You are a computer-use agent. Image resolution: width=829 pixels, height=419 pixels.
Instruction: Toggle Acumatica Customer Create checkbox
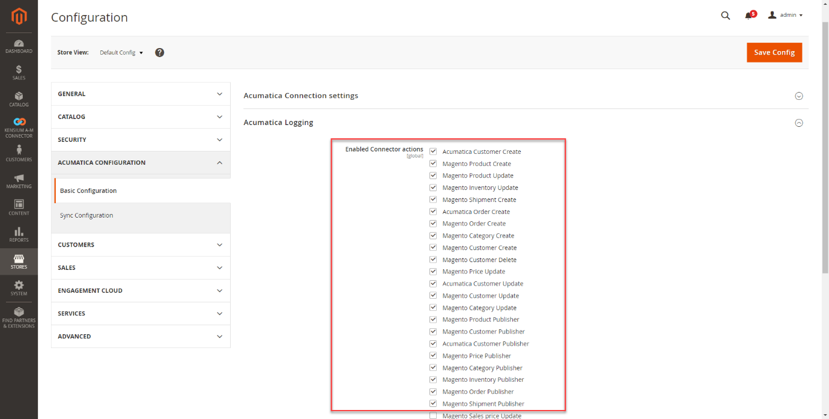point(433,151)
